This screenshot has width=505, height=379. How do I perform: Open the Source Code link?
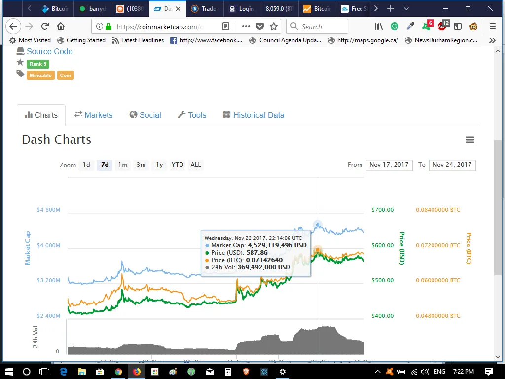(x=50, y=51)
